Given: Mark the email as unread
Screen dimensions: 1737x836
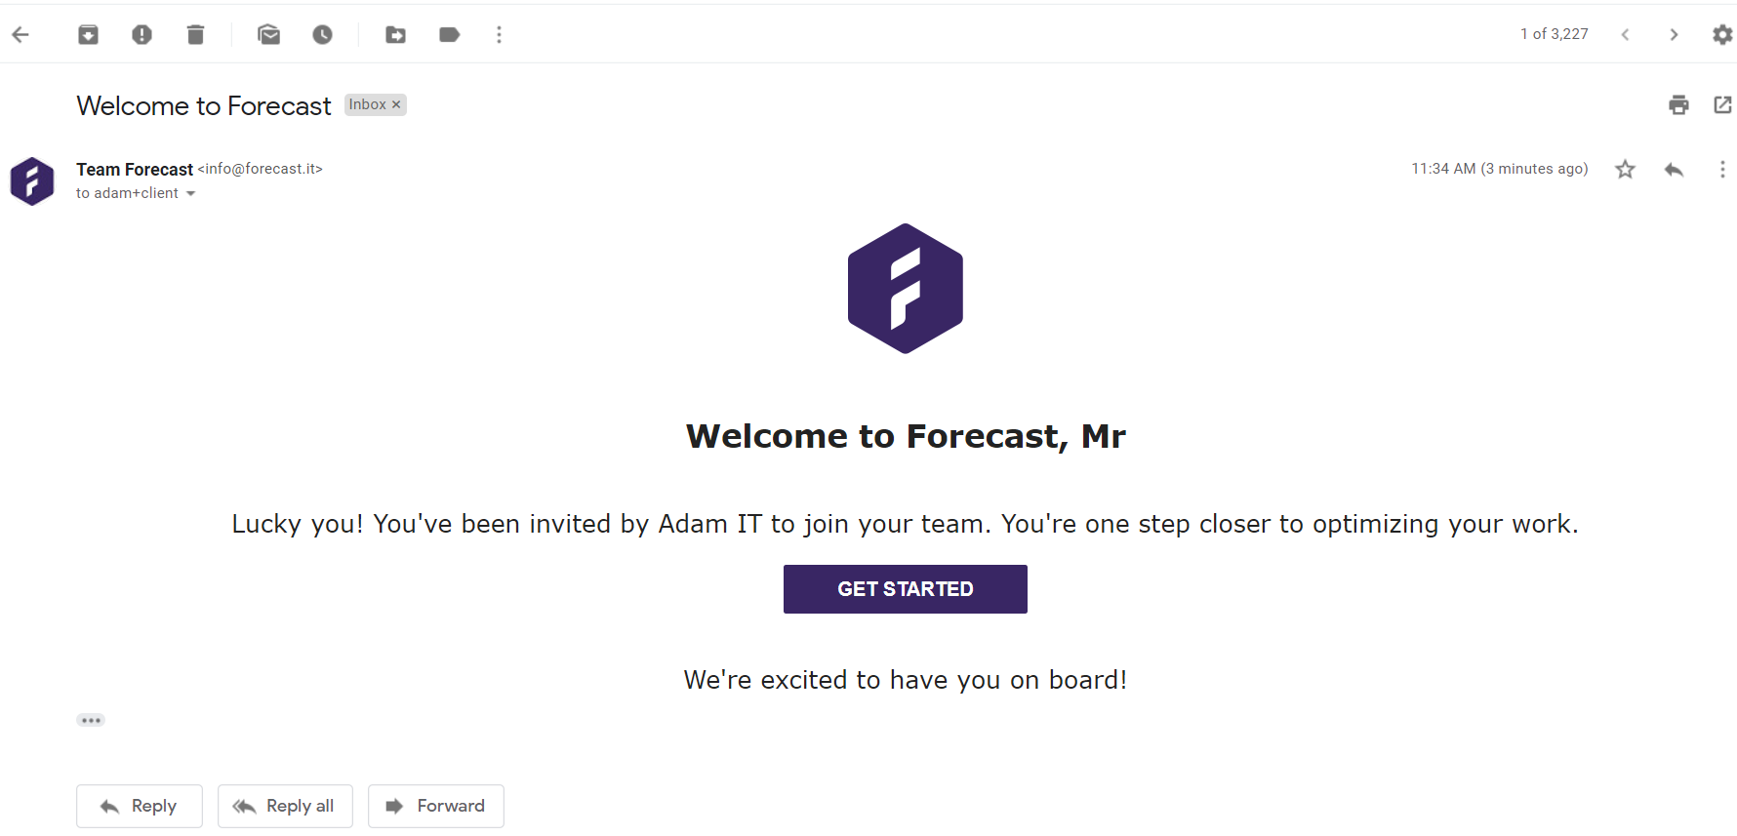Looking at the screenshot, I should point(268,35).
